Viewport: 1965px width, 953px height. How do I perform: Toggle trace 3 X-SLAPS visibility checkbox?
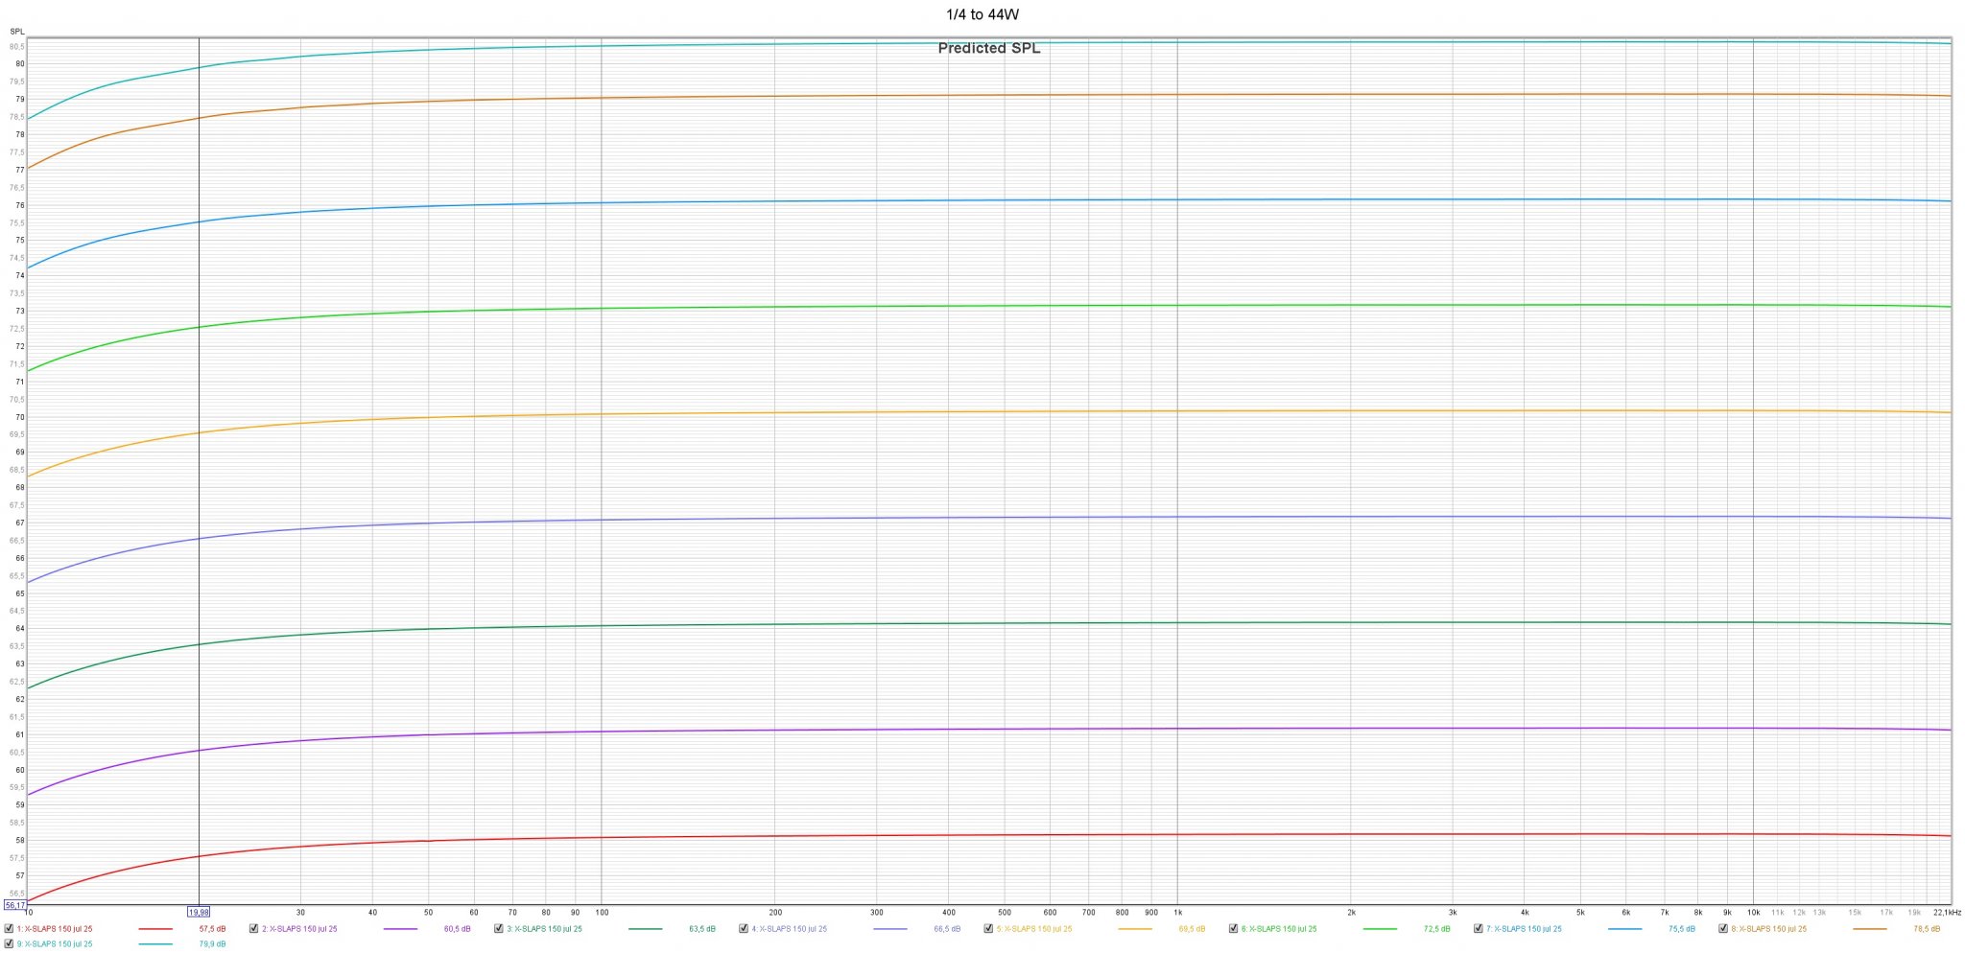click(499, 928)
